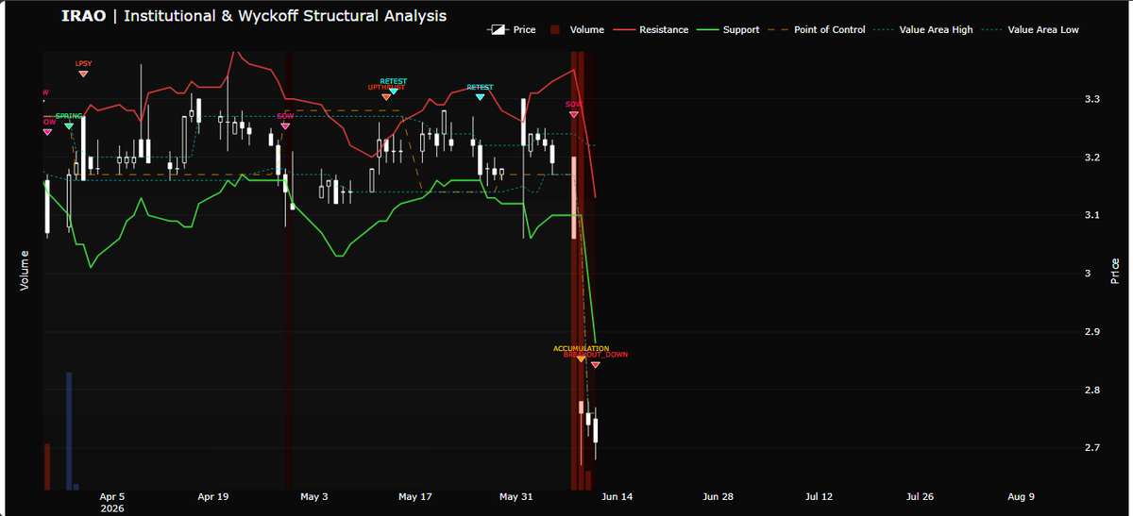
Task: Click the Jul 12 date label
Action: pyautogui.click(x=819, y=496)
